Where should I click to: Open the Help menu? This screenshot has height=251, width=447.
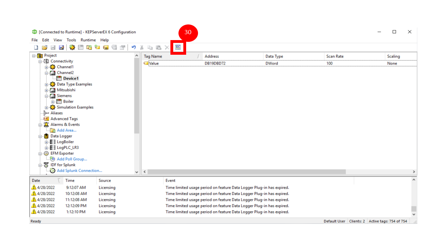pyautogui.click(x=104, y=40)
